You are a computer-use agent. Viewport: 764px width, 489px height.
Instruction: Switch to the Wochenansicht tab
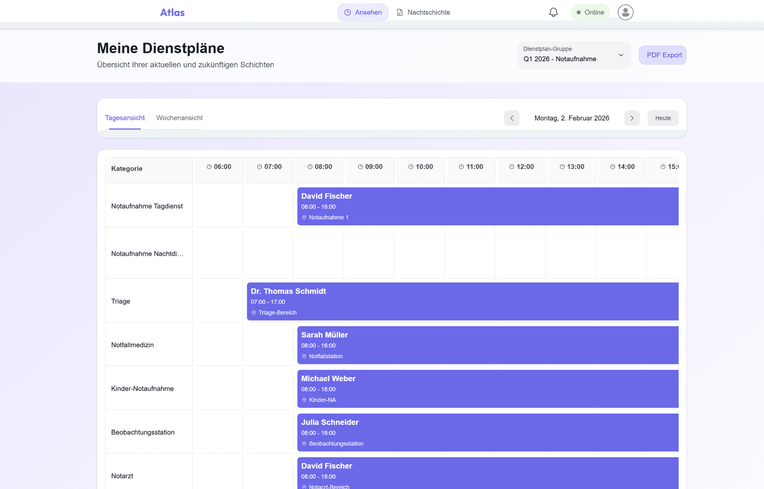tap(179, 118)
